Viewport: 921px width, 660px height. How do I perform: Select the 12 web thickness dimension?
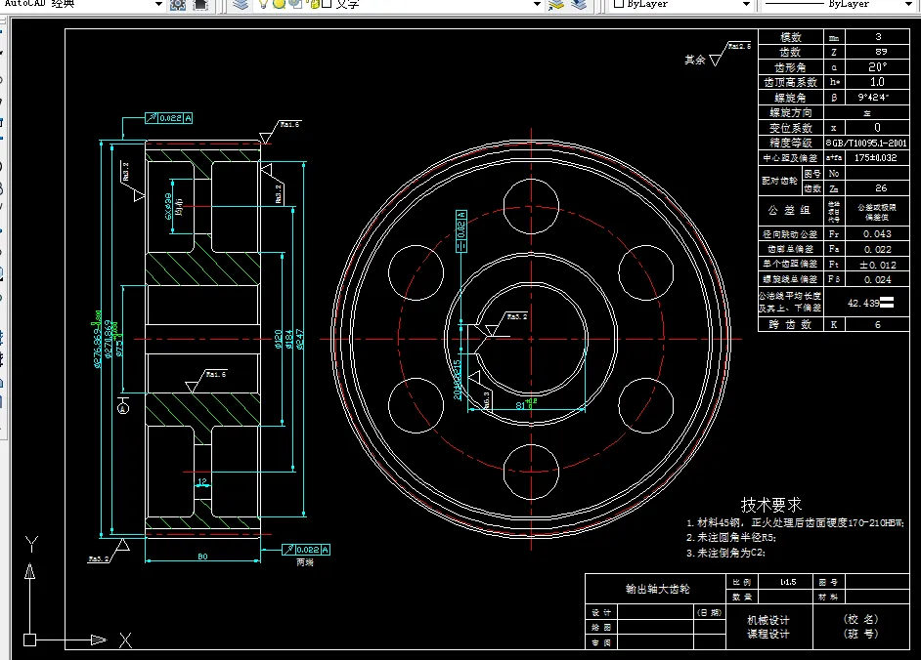(202, 481)
